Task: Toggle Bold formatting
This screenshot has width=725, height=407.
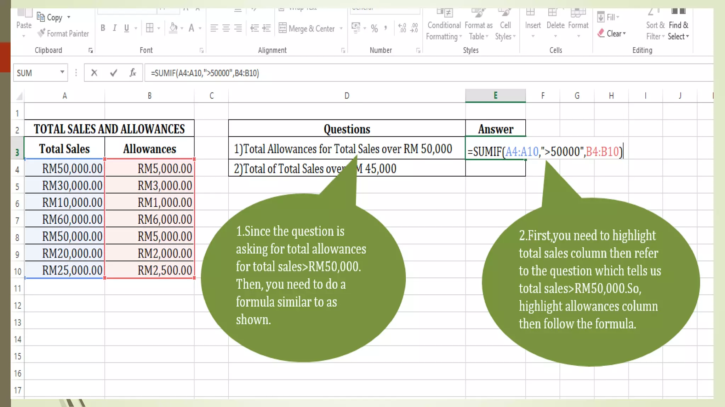Action: click(103, 28)
